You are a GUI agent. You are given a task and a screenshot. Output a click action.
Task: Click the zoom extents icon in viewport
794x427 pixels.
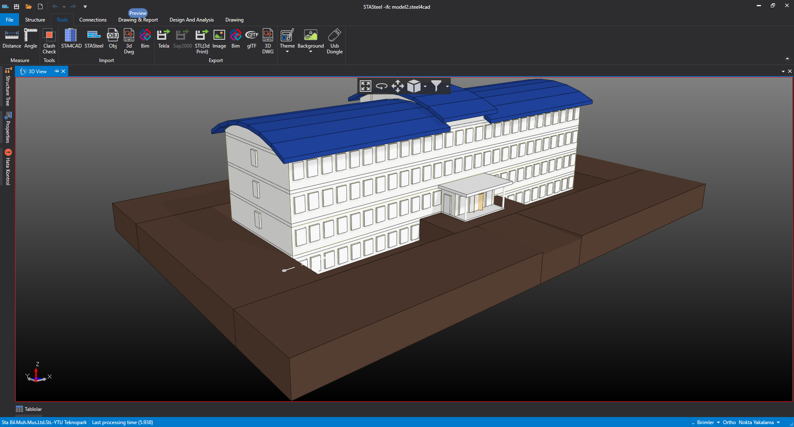click(365, 86)
